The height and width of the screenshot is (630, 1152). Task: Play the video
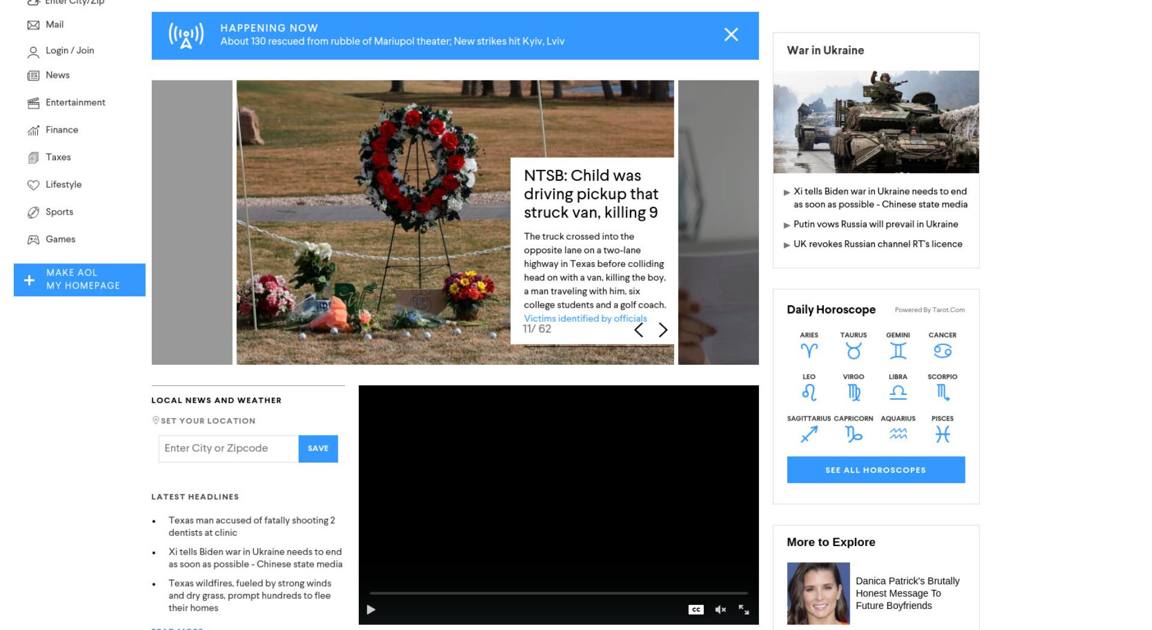(x=371, y=610)
